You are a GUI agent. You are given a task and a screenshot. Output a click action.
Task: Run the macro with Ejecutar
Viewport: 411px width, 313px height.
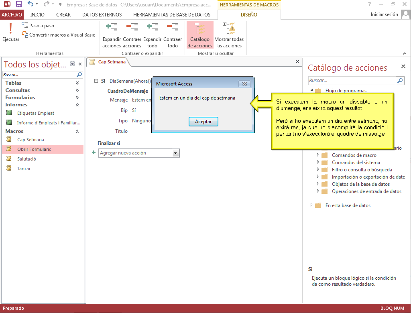click(11, 32)
